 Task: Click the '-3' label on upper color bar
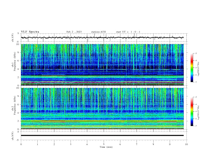click(195, 53)
